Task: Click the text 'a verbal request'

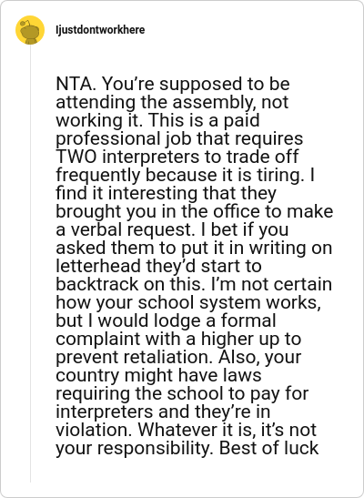Action: pyautogui.click(x=124, y=230)
